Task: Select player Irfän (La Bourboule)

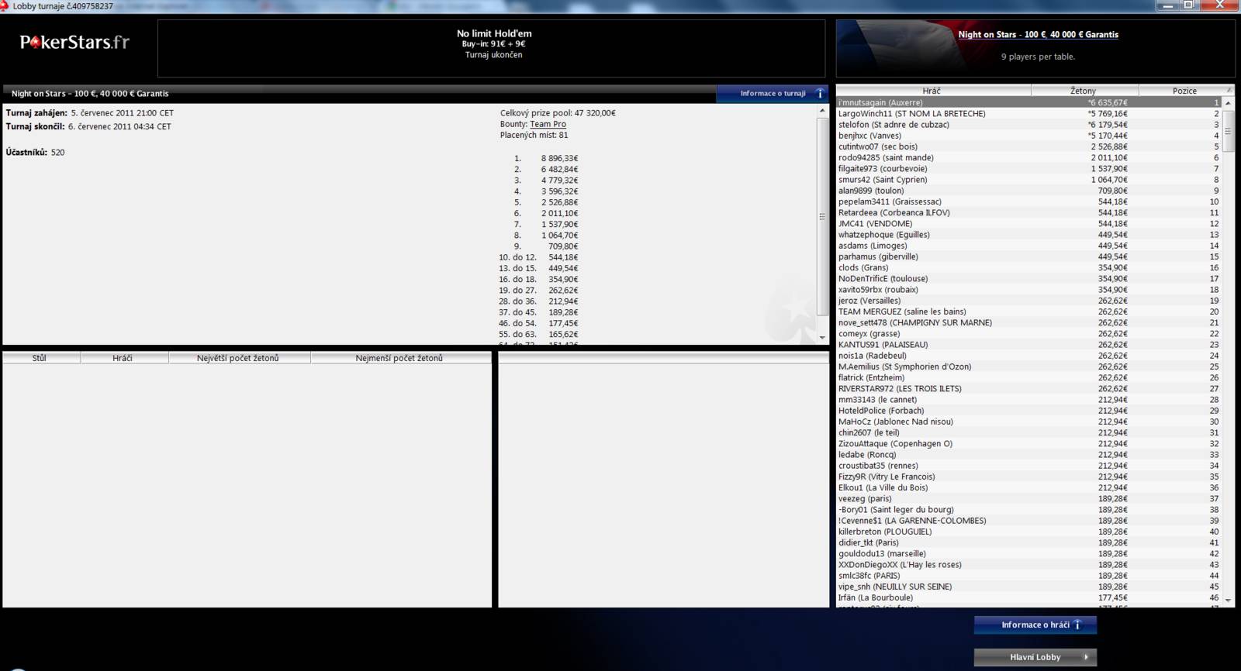Action: click(1029, 597)
